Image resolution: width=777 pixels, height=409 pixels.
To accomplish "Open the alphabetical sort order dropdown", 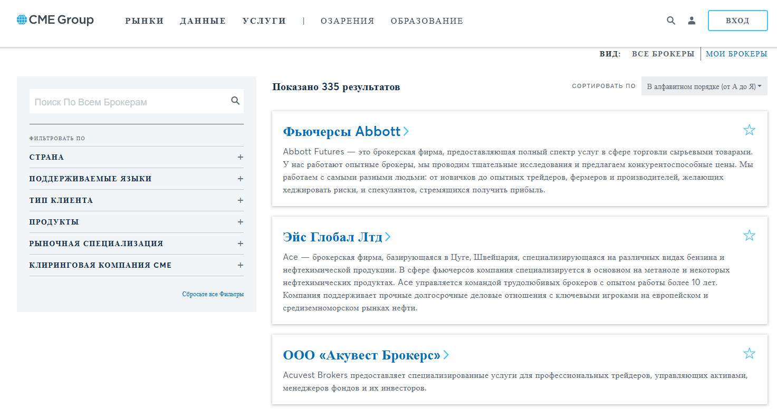I will coord(704,86).
